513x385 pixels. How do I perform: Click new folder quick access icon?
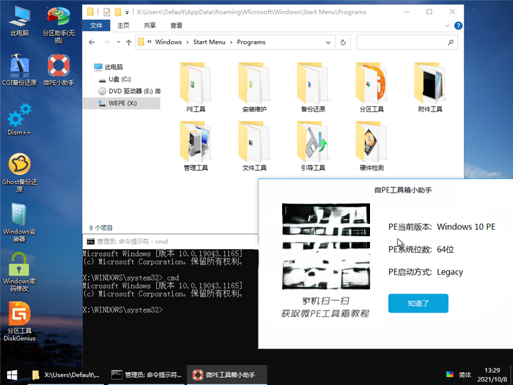pyautogui.click(x=118, y=12)
